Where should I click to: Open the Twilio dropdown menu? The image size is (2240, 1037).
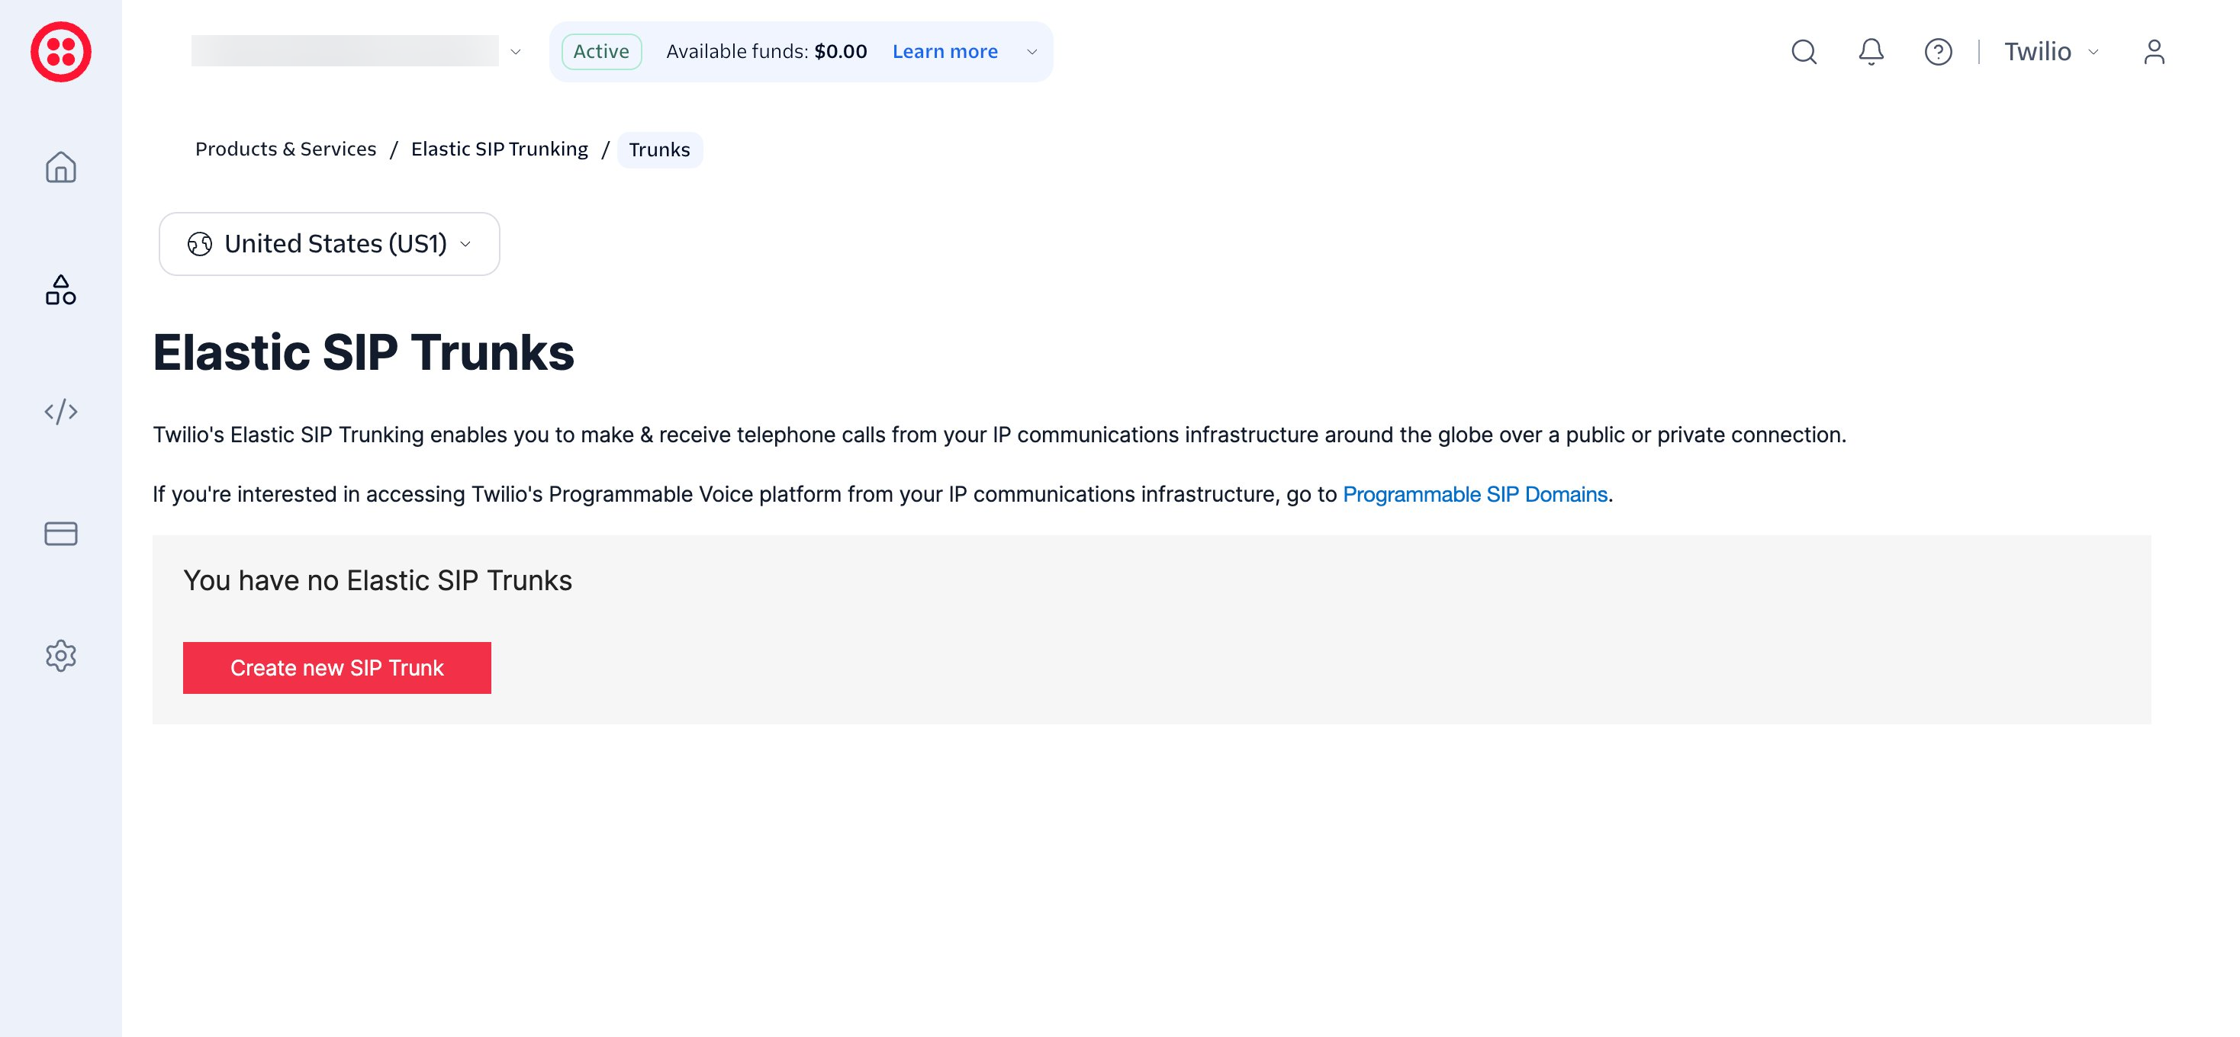pyautogui.click(x=2052, y=51)
